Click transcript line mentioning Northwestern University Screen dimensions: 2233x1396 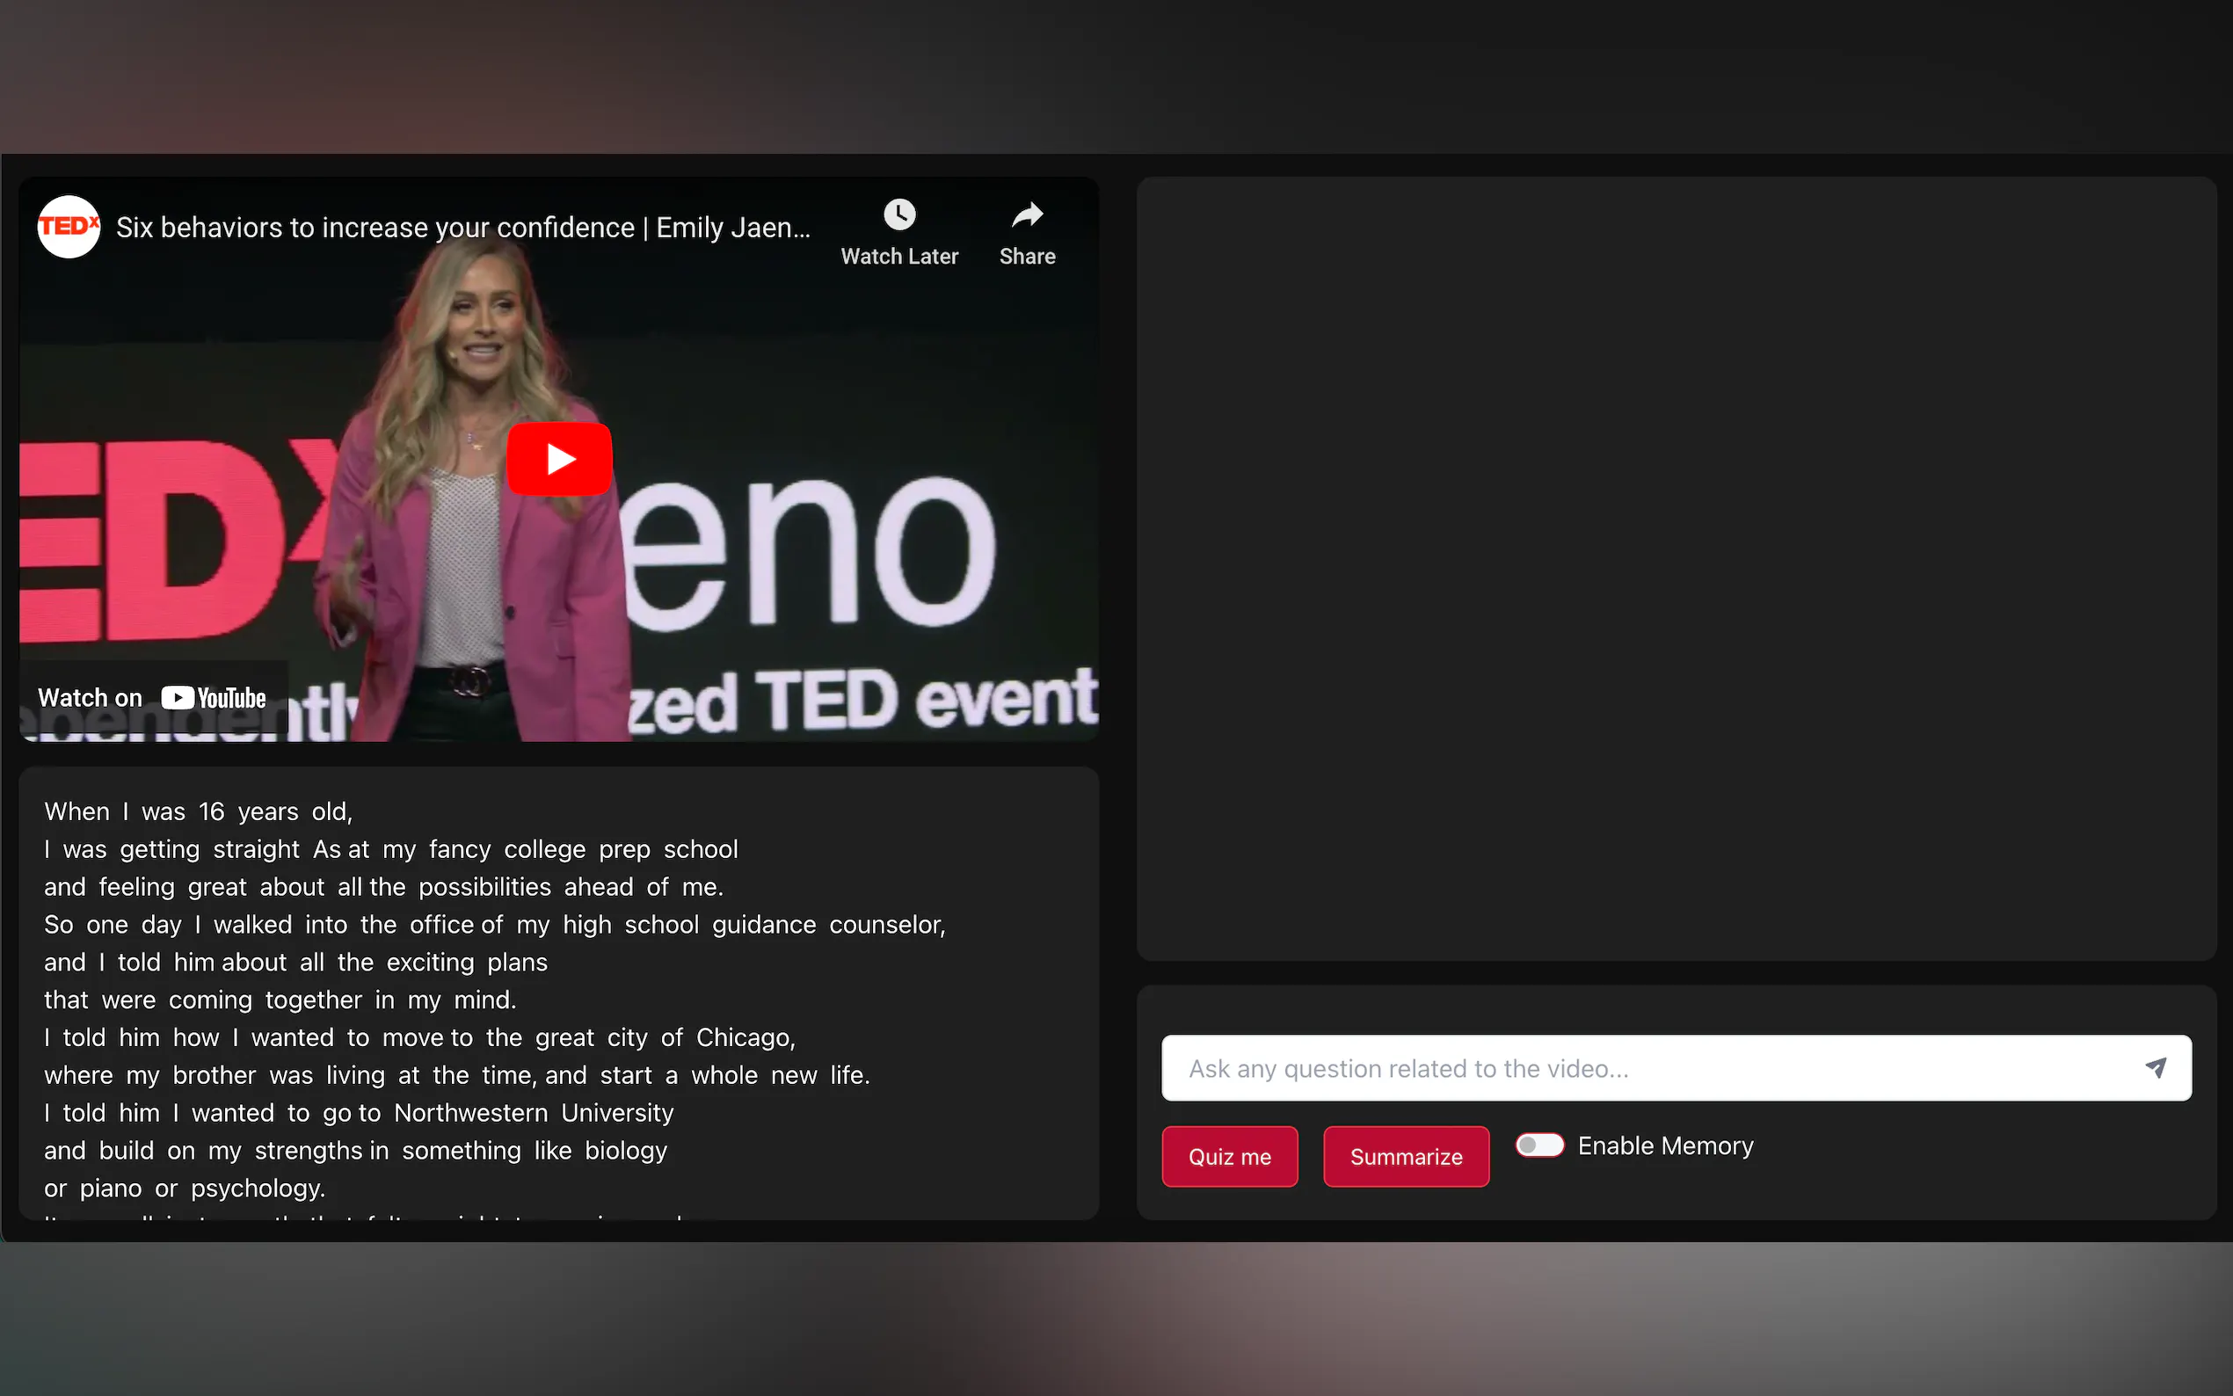(x=358, y=1113)
